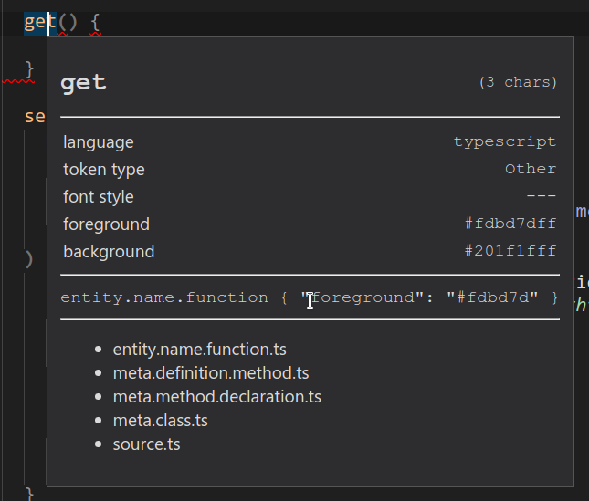589x501 pixels.
Task: Select the foreground value '#fdbd7dff'
Action: click(x=510, y=224)
